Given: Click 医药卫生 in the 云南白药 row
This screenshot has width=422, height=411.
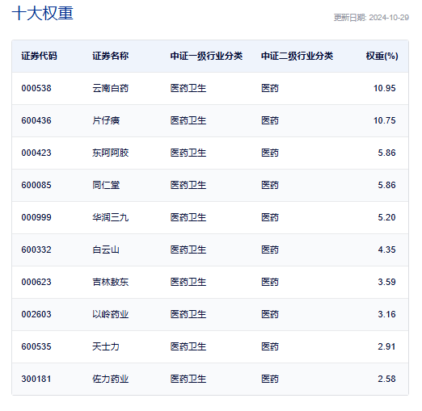Looking at the screenshot, I should pos(188,88).
